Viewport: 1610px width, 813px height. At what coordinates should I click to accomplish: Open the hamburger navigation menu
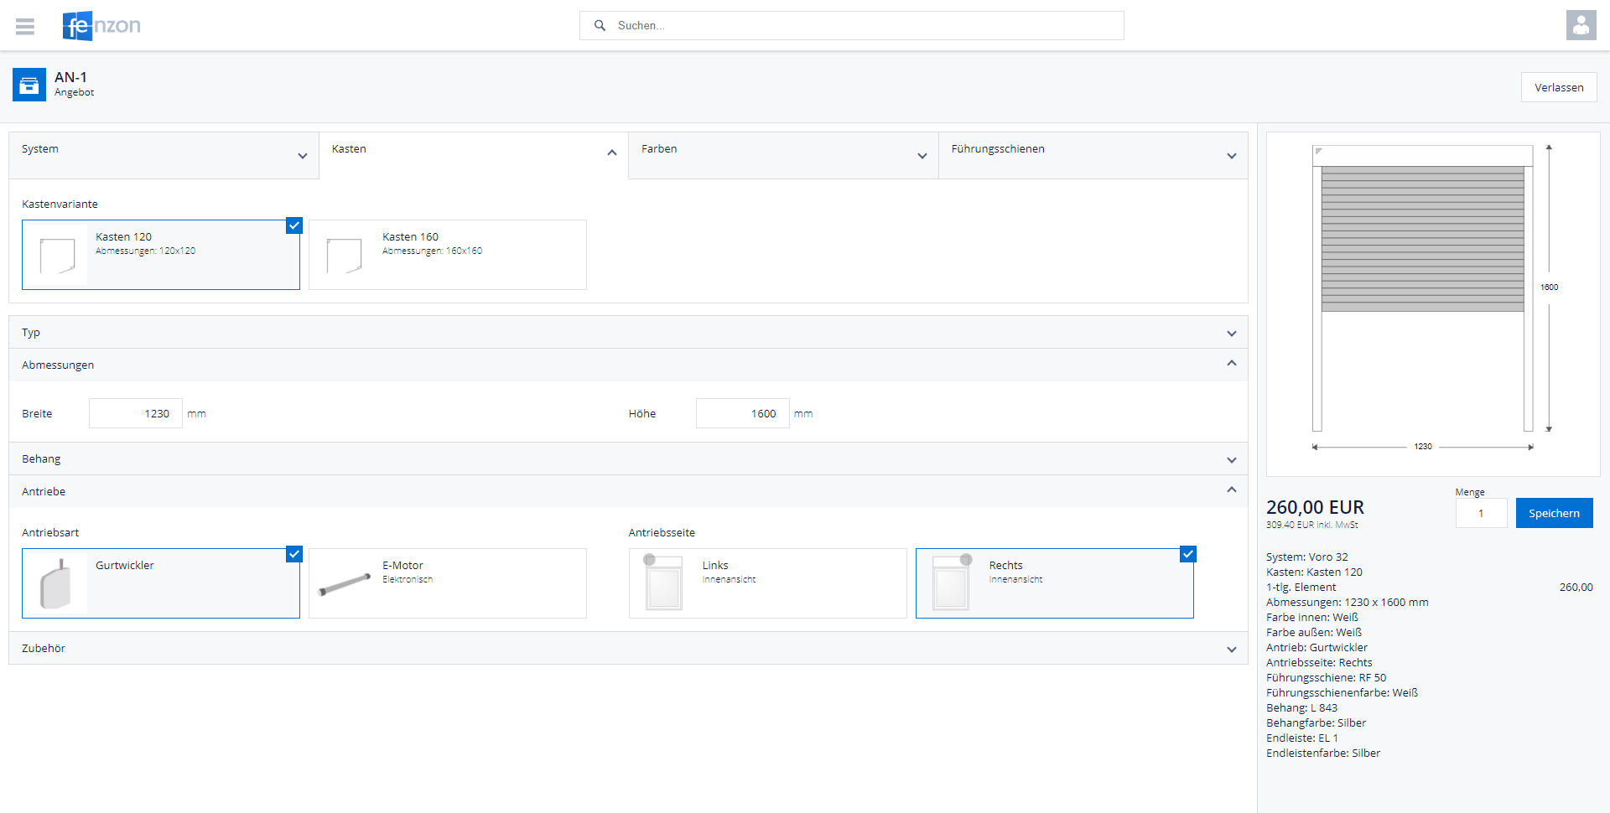coord(25,26)
